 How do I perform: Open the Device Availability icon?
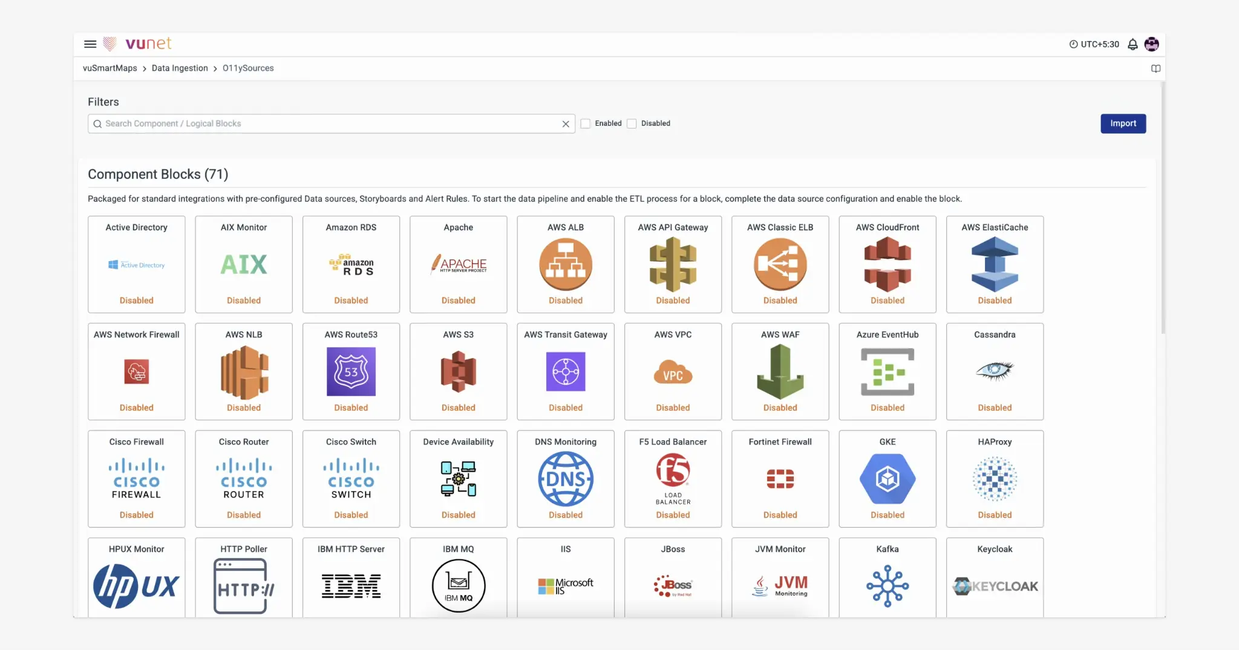coord(459,478)
